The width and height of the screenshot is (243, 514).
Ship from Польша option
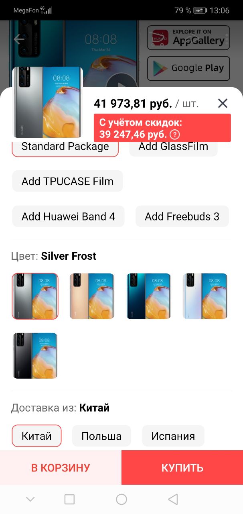coord(101,436)
